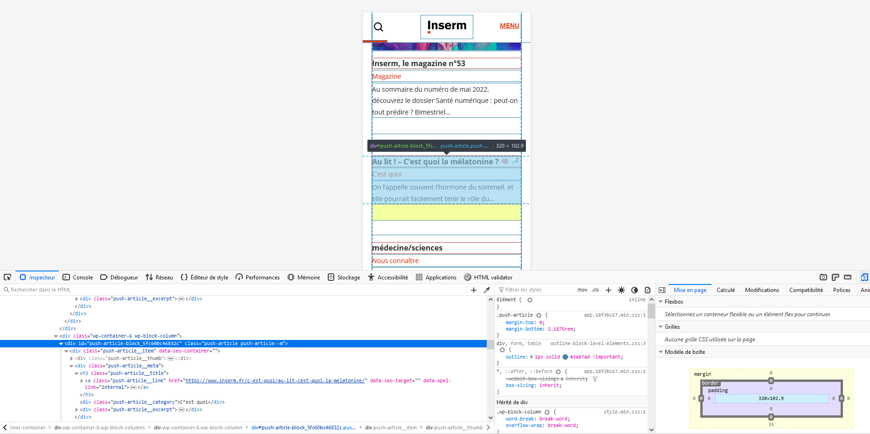Collapse the Flexbox section
Image resolution: width=870 pixels, height=434 pixels.
coord(661,302)
